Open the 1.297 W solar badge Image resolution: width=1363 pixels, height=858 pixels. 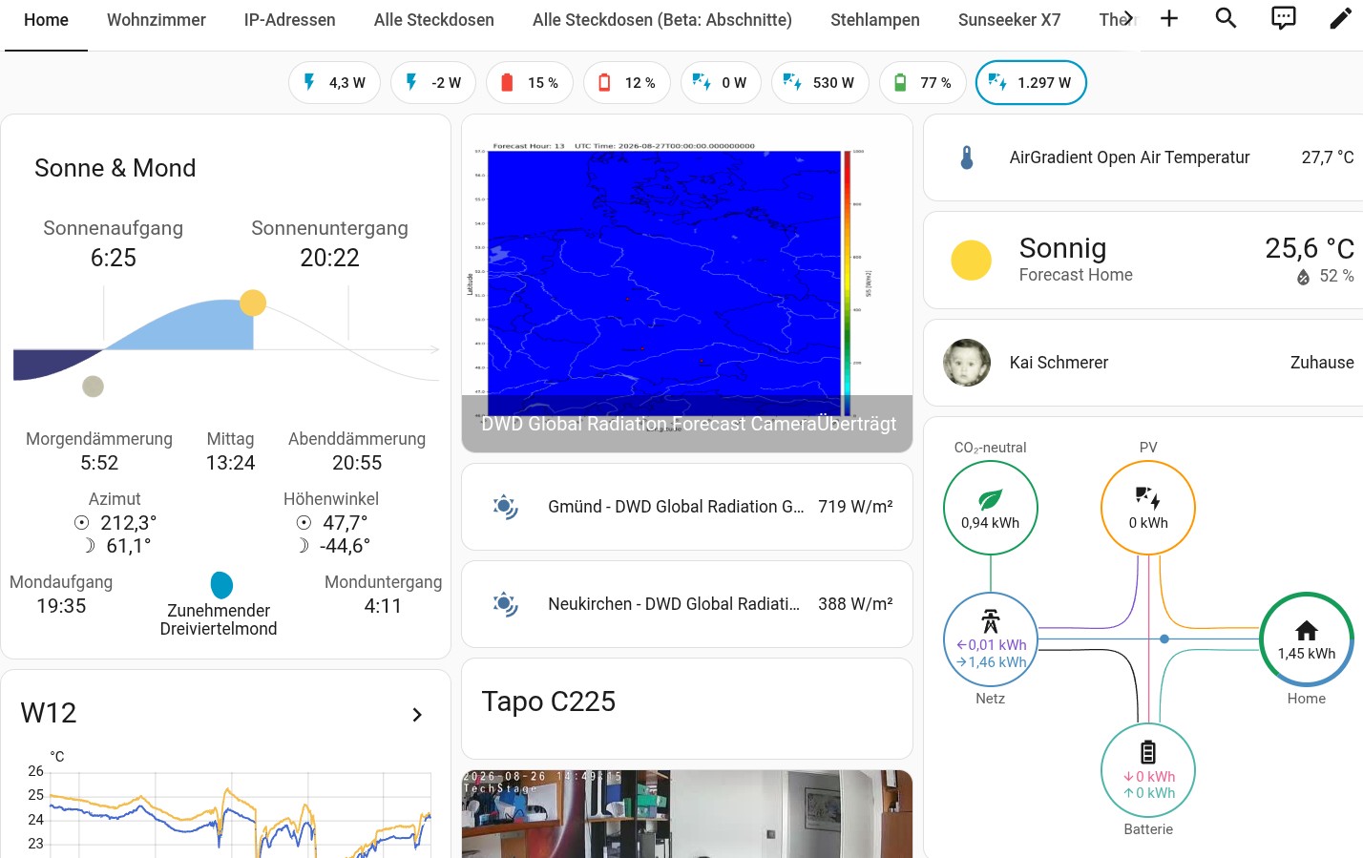coord(1031,82)
